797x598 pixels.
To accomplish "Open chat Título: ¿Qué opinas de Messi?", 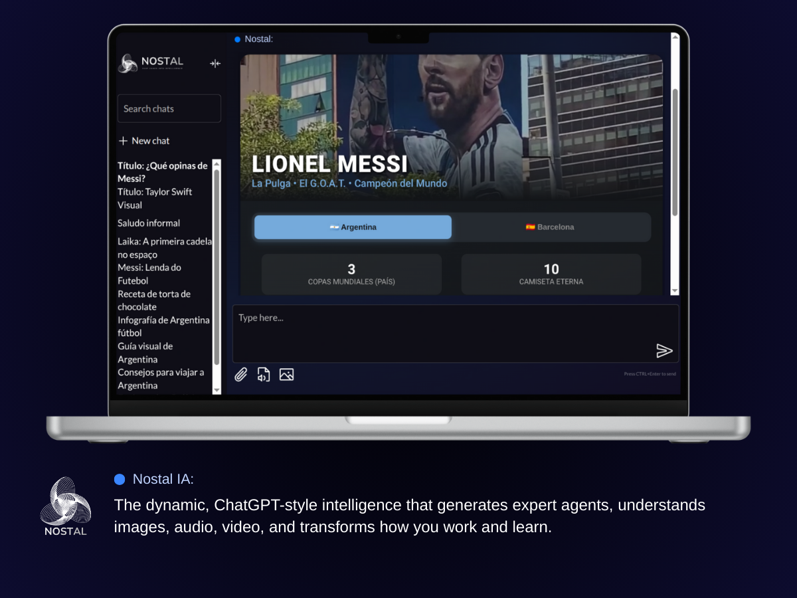I will click(163, 172).
